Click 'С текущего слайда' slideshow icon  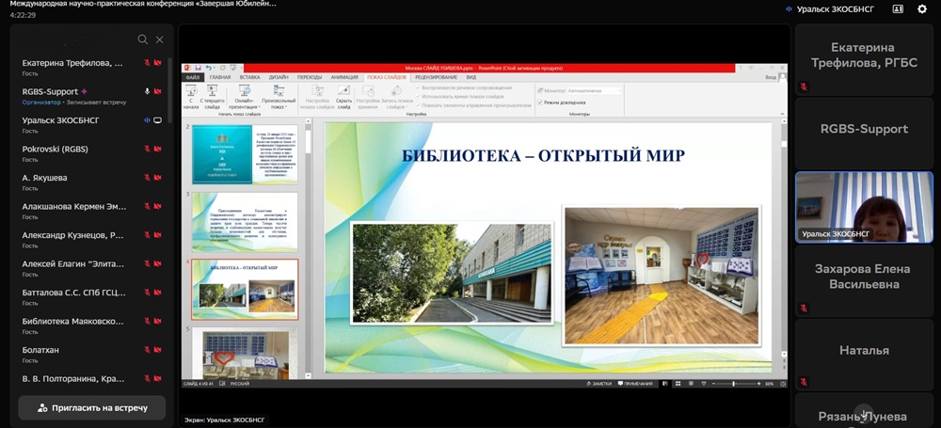coord(215,92)
